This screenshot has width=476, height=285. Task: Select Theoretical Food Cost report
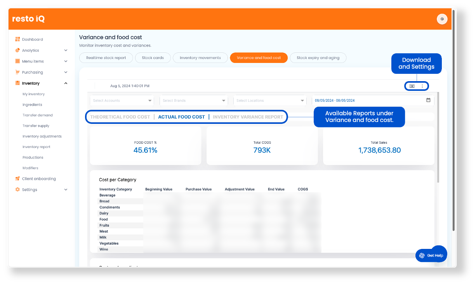[x=120, y=117]
